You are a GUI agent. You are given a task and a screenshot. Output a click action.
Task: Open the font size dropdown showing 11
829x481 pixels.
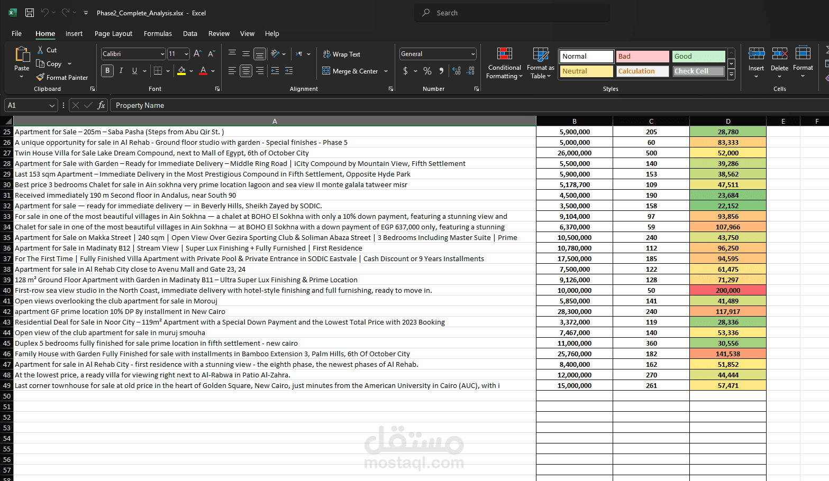[186, 54]
